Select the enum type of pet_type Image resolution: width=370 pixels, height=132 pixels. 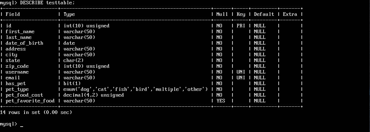point(135,89)
